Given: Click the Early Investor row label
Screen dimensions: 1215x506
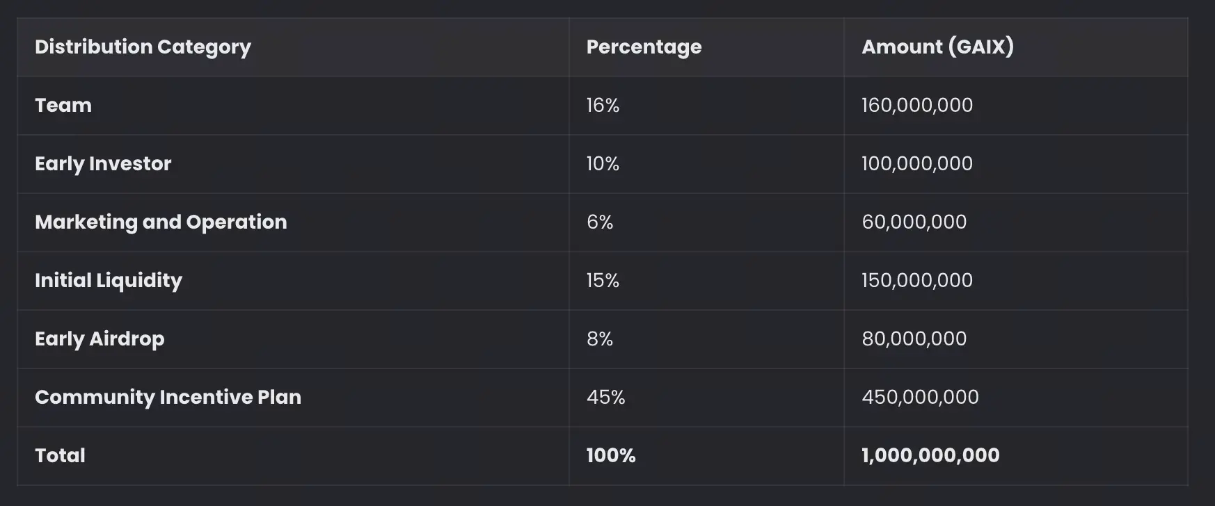Looking at the screenshot, I should pos(103,163).
